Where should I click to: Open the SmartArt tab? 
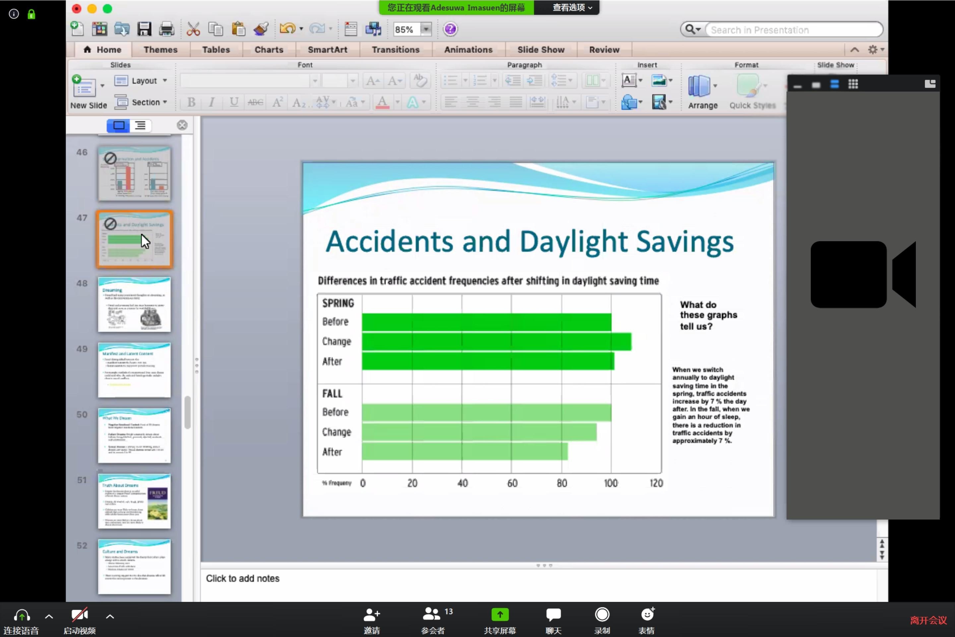pos(327,49)
